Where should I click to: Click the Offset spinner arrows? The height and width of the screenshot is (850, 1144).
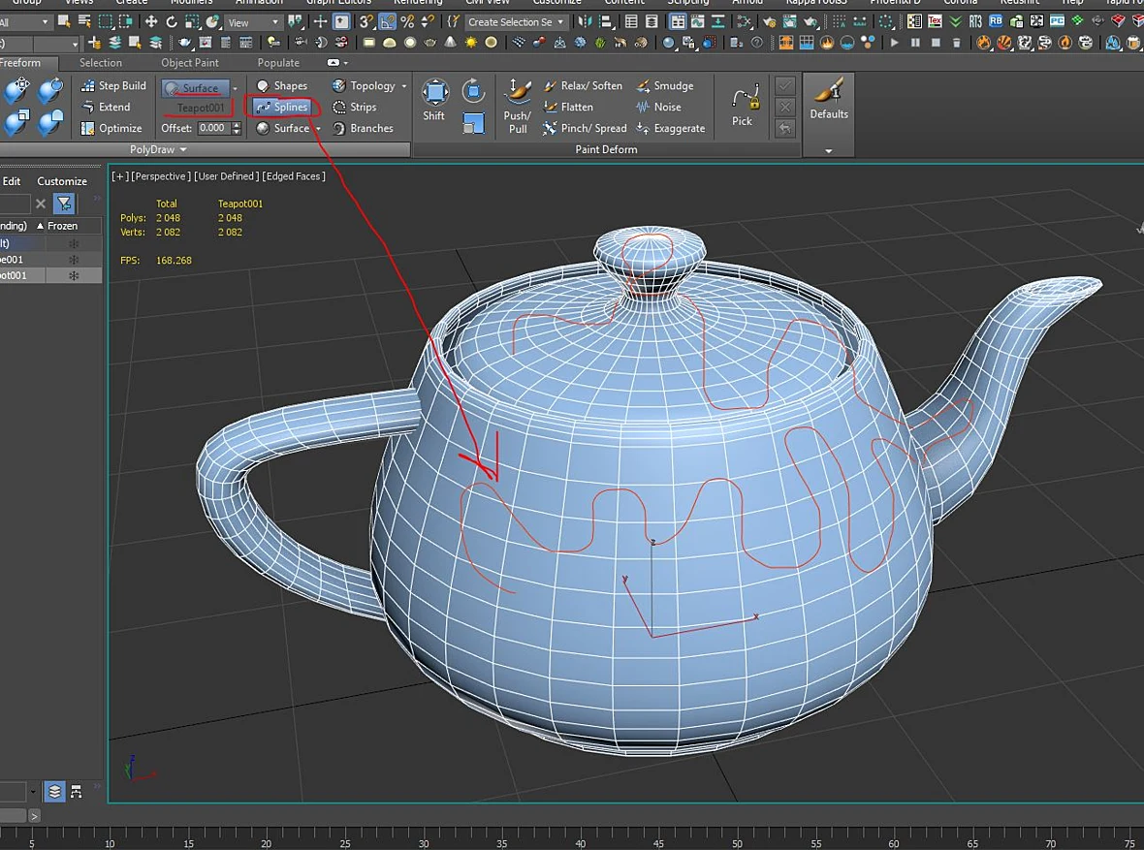(237, 128)
